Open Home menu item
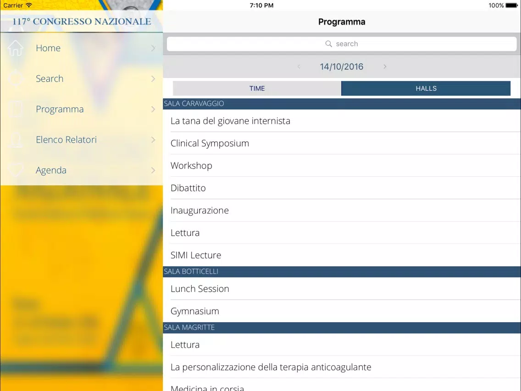521x391 pixels. click(x=82, y=48)
